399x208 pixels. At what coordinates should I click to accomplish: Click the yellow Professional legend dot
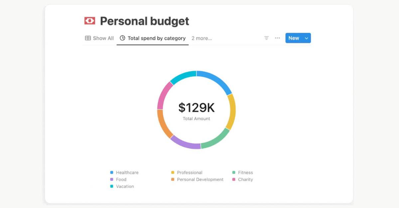tap(173, 172)
